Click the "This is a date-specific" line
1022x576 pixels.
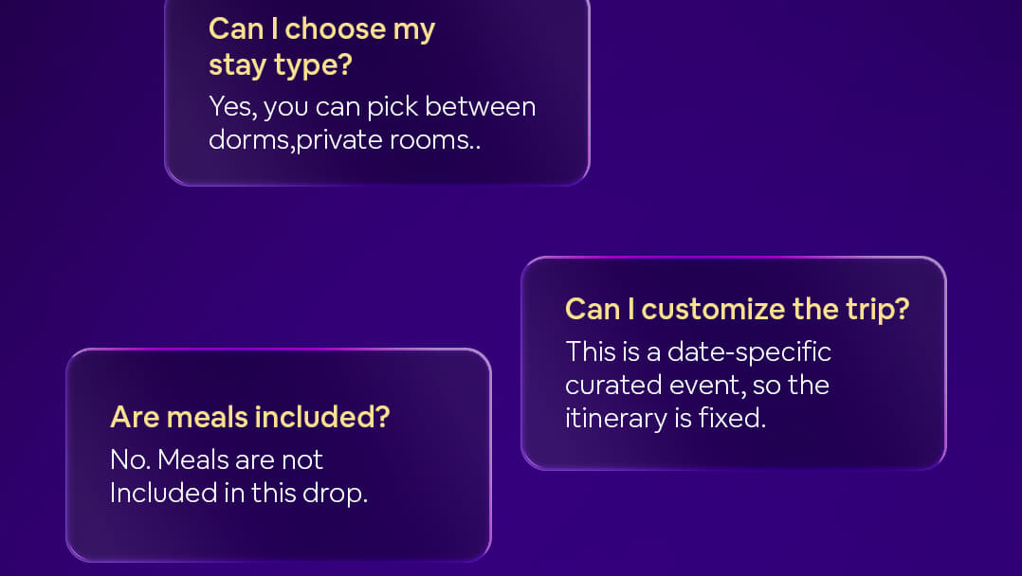point(698,351)
